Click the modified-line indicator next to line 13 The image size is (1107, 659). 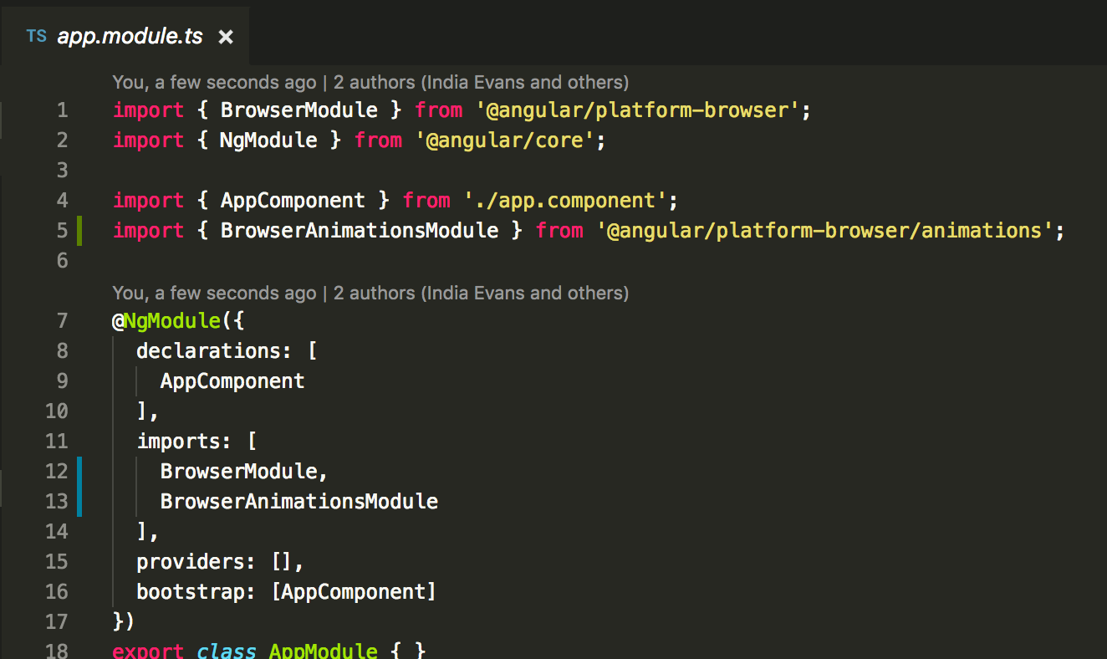tap(79, 501)
